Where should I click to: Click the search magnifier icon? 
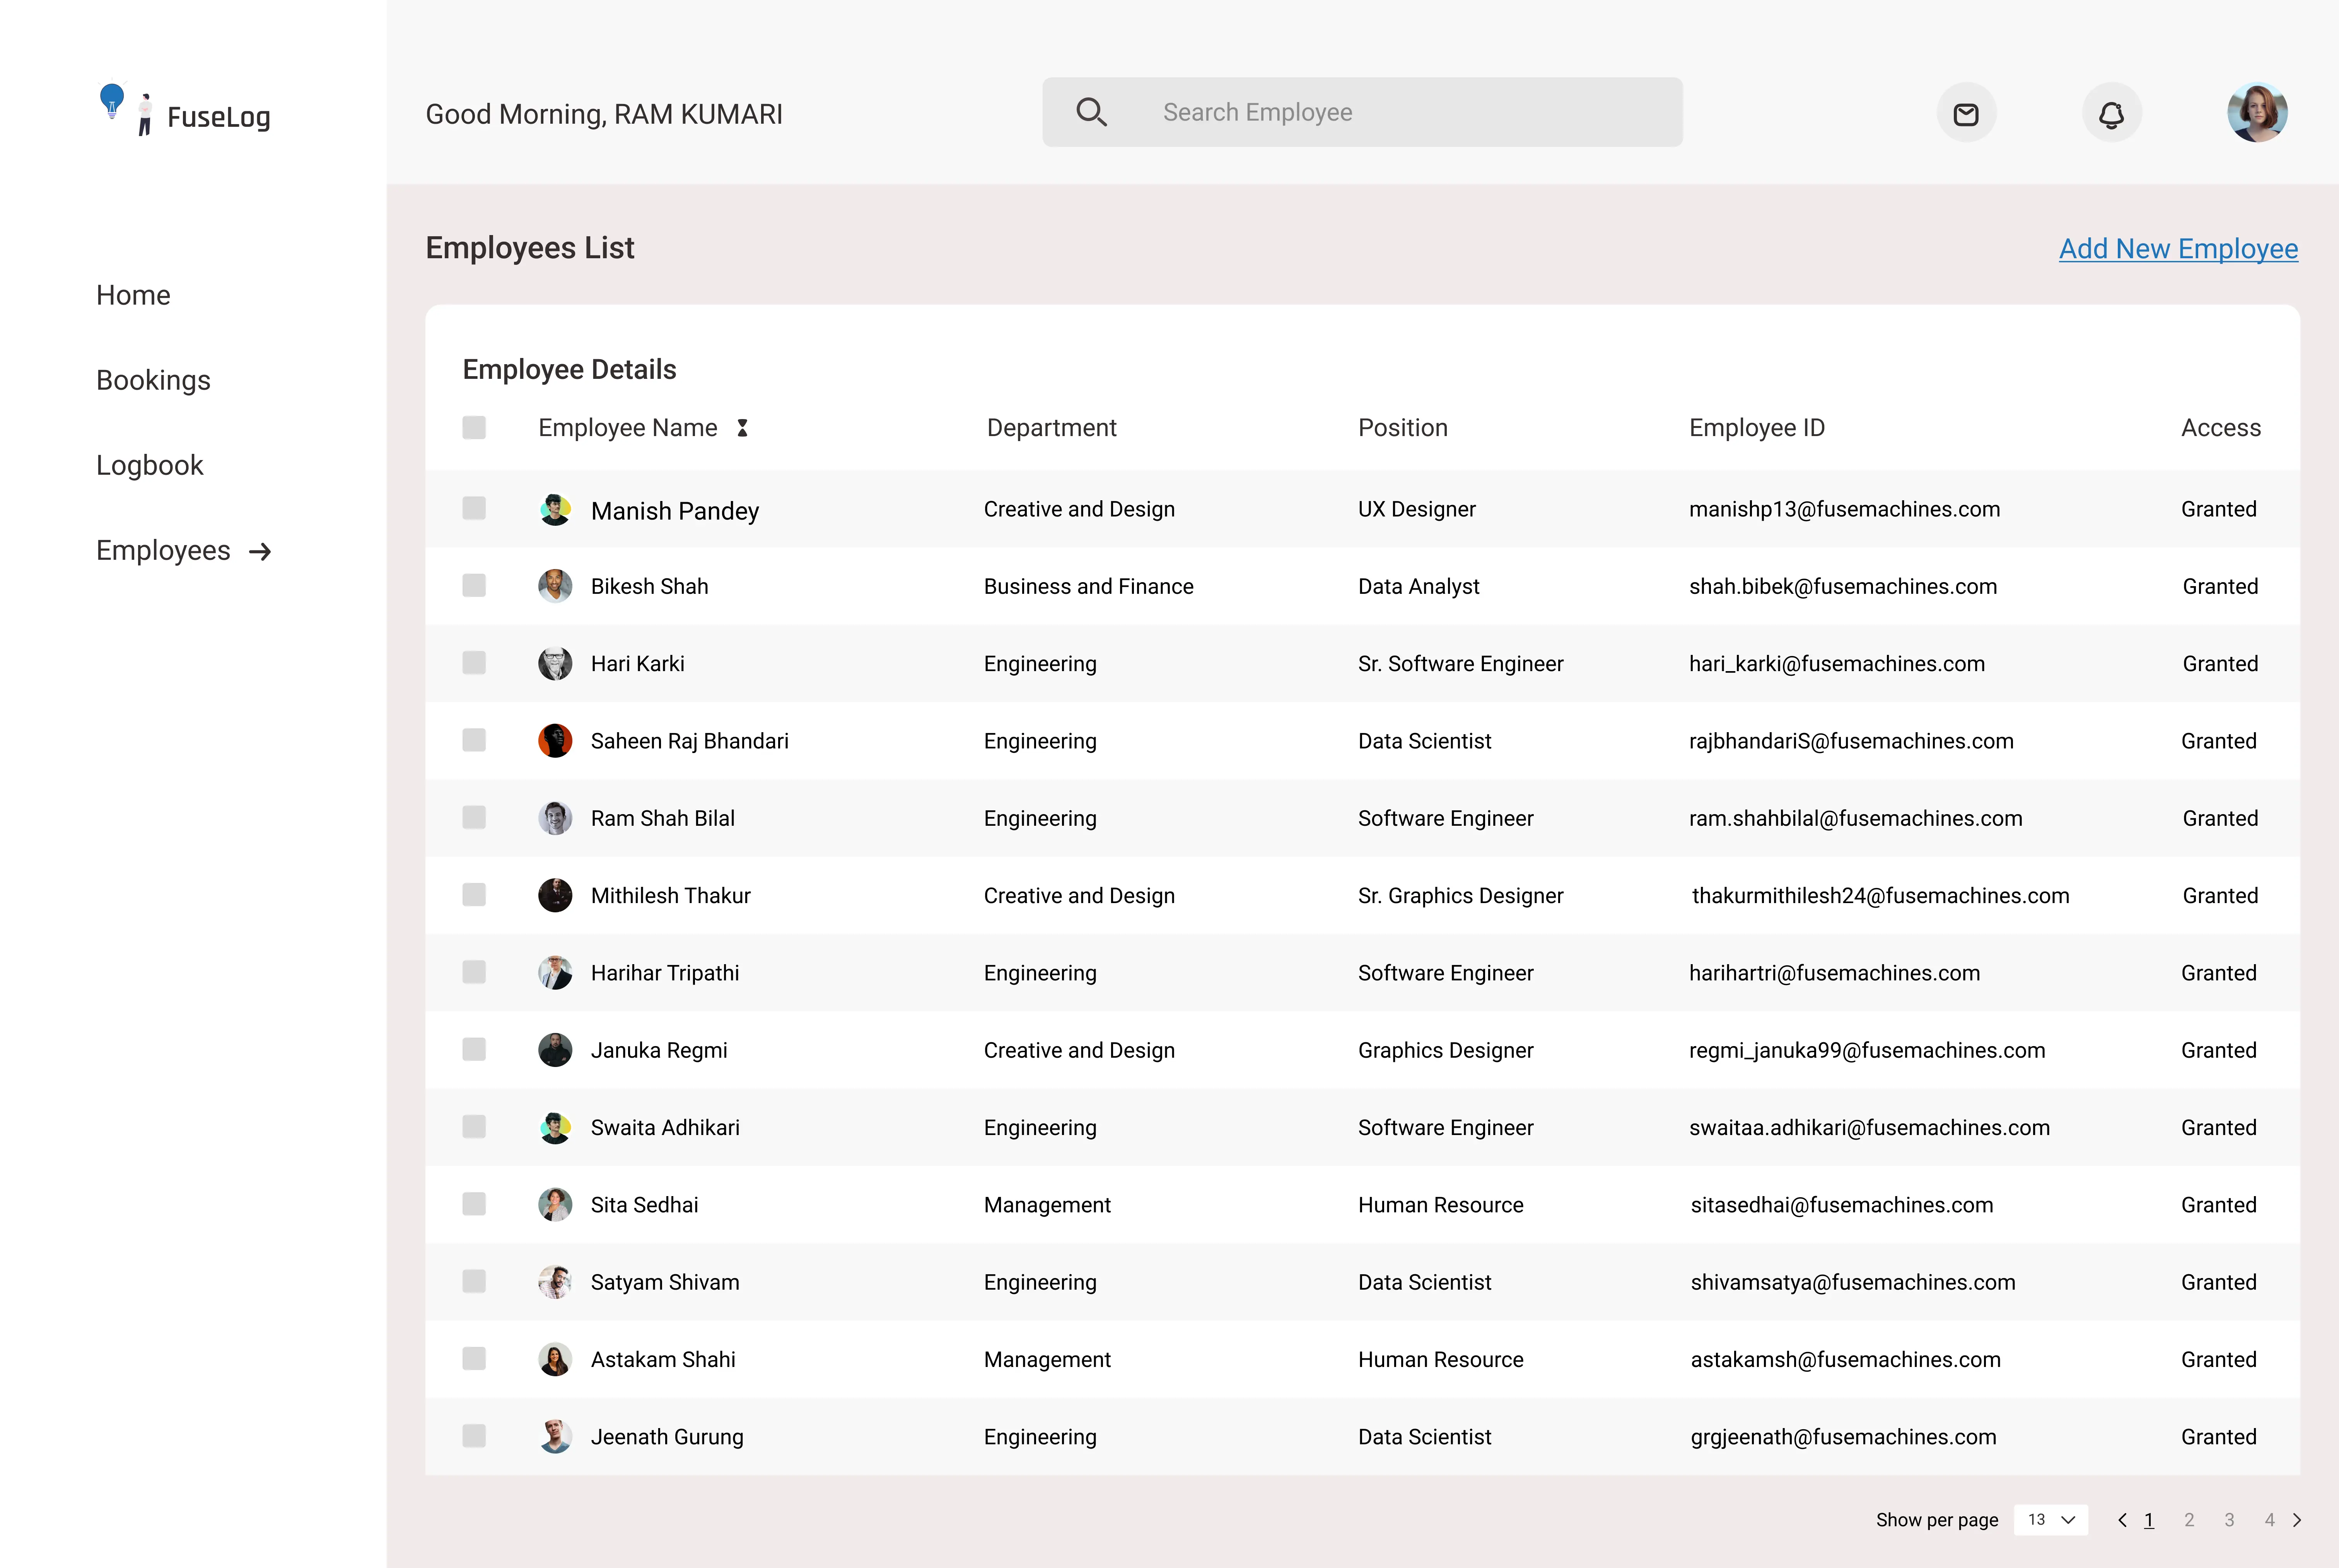tap(1091, 112)
